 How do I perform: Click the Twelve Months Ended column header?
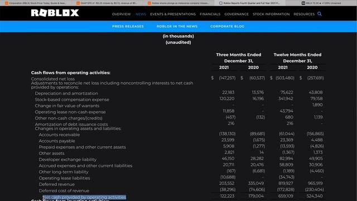pyautogui.click(x=297, y=58)
